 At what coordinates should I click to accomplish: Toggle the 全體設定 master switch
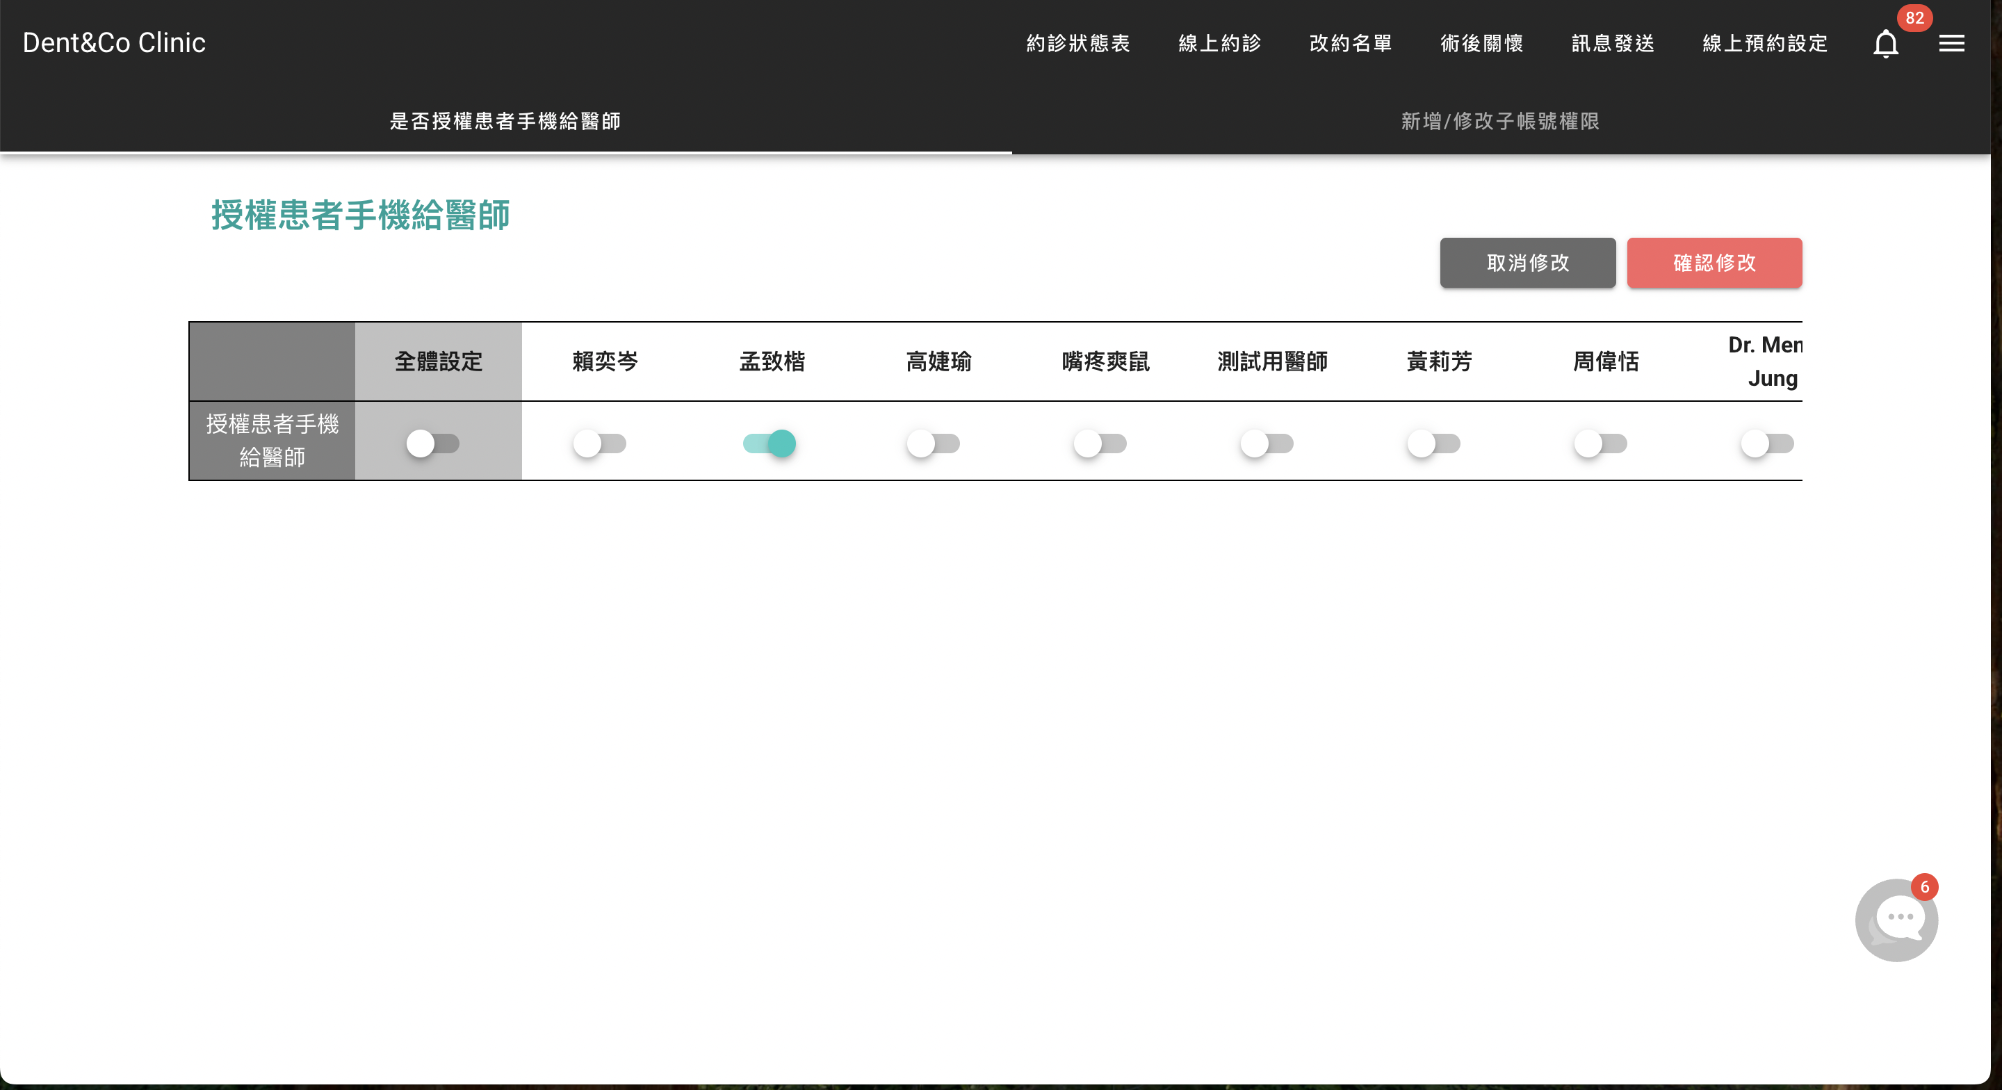click(433, 444)
